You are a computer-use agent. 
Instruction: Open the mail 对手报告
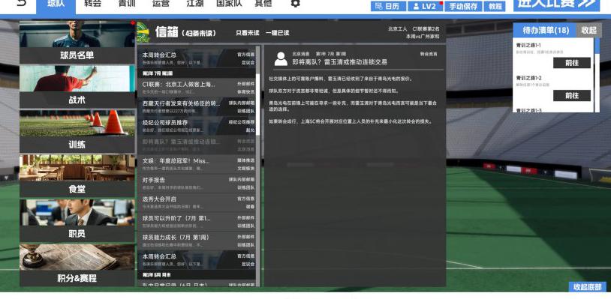tap(197, 184)
